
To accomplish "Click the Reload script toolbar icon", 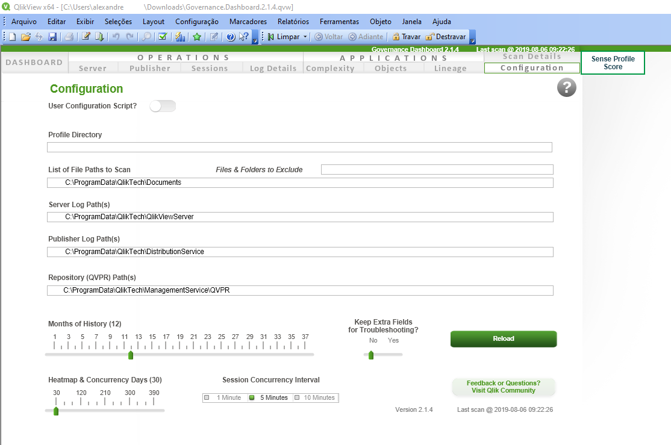I will (x=99, y=37).
